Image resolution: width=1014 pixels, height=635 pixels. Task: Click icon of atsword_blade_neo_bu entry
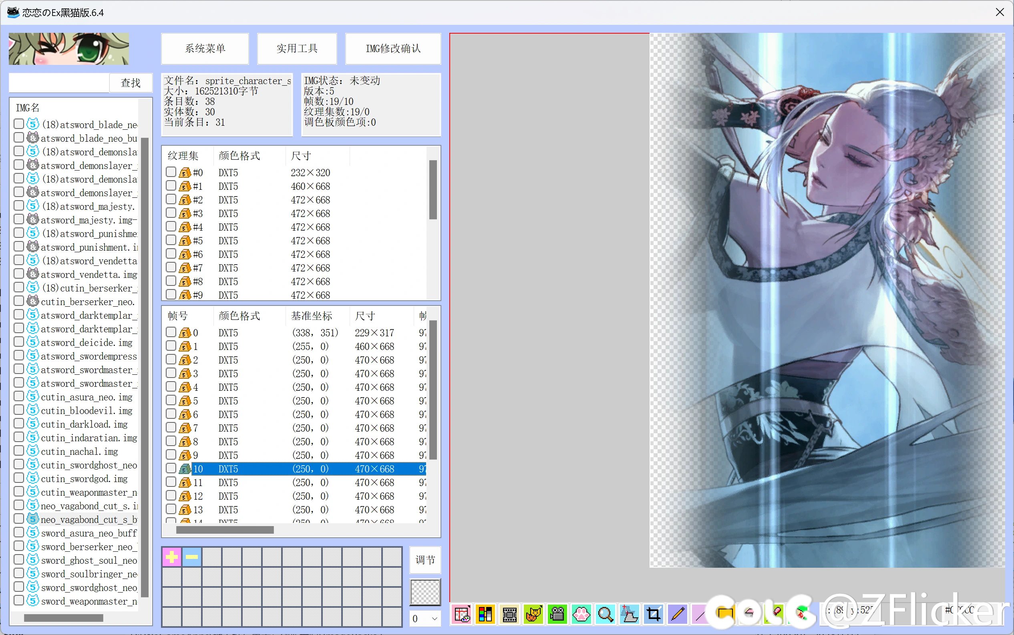coord(33,138)
